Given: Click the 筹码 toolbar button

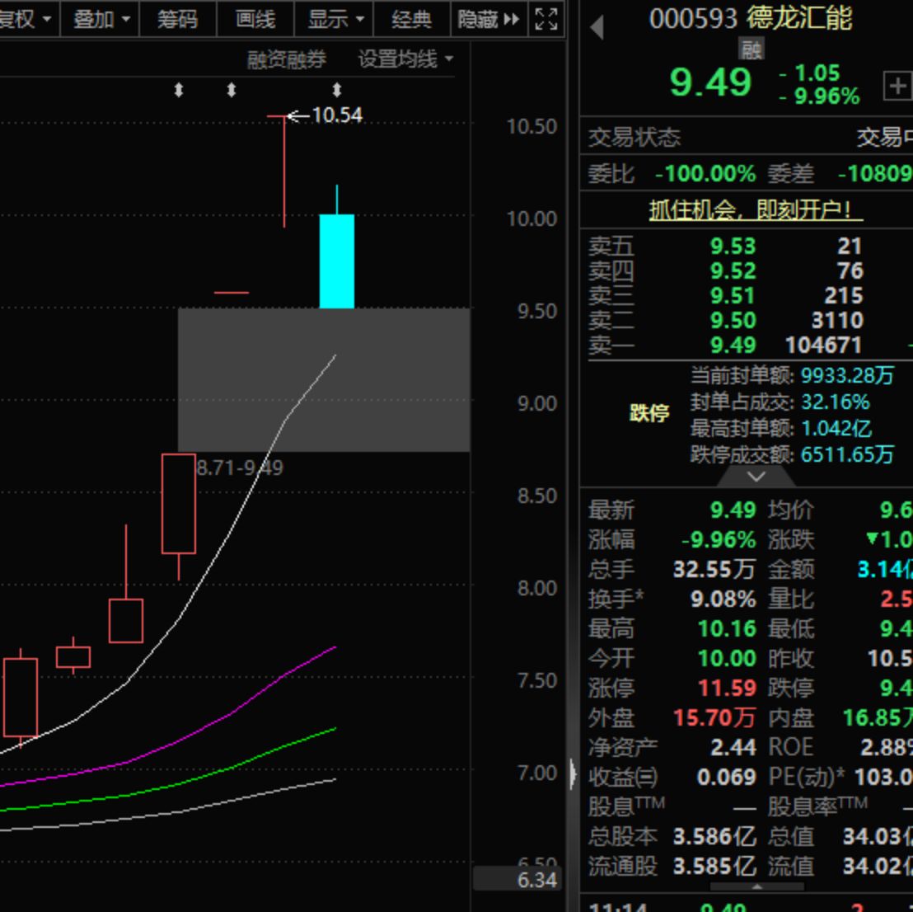Looking at the screenshot, I should 178,19.
